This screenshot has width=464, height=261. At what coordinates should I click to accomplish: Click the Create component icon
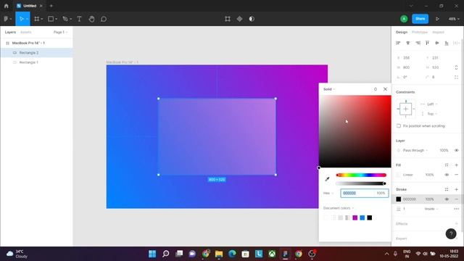pyautogui.click(x=240, y=19)
